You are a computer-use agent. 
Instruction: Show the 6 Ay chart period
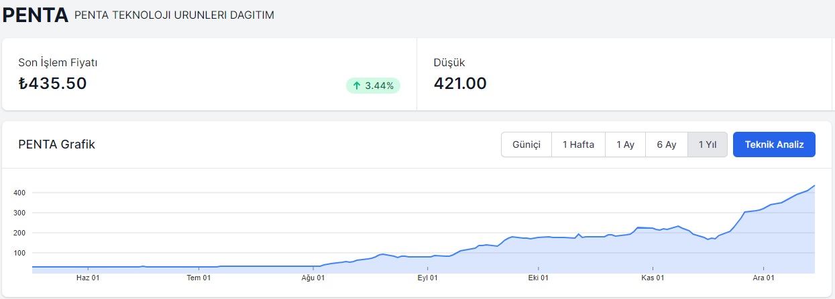coord(667,144)
